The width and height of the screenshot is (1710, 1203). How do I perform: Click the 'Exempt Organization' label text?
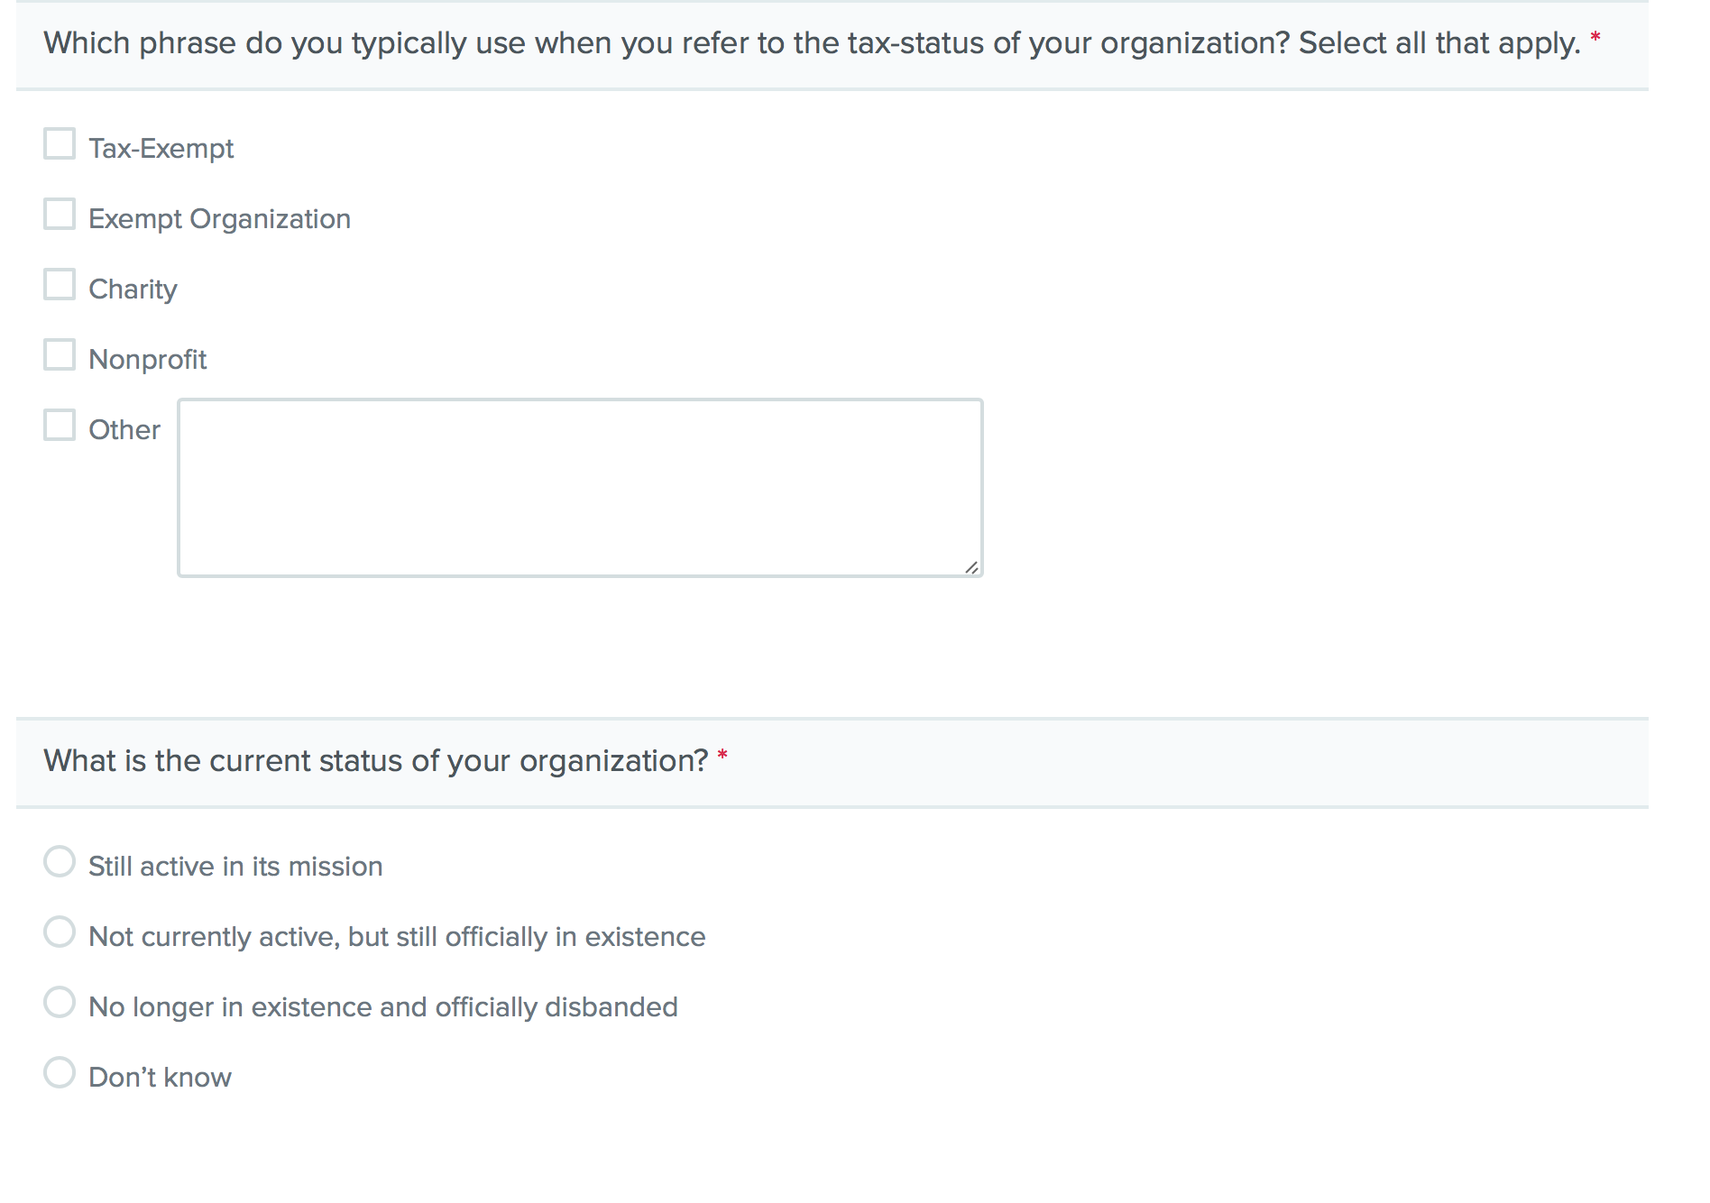pos(219,219)
